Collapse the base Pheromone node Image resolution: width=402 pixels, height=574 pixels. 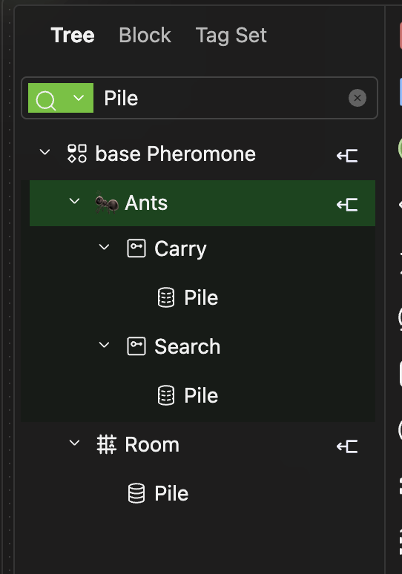click(45, 152)
